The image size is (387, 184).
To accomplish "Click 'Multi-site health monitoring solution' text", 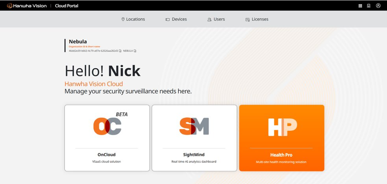I will (x=281, y=162).
